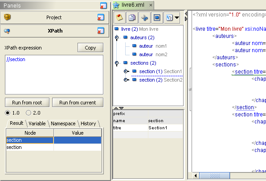The image size is (266, 181).
Task: Click the Node column header
Action: pyautogui.click(x=30, y=133)
